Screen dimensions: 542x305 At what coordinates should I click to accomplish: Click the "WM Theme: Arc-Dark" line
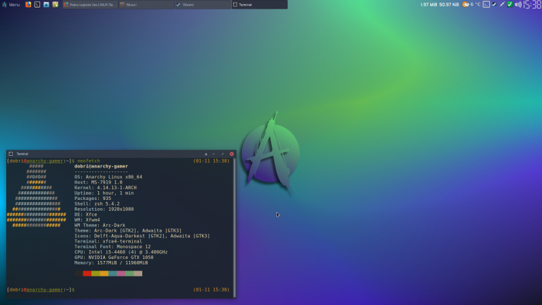tap(100, 225)
